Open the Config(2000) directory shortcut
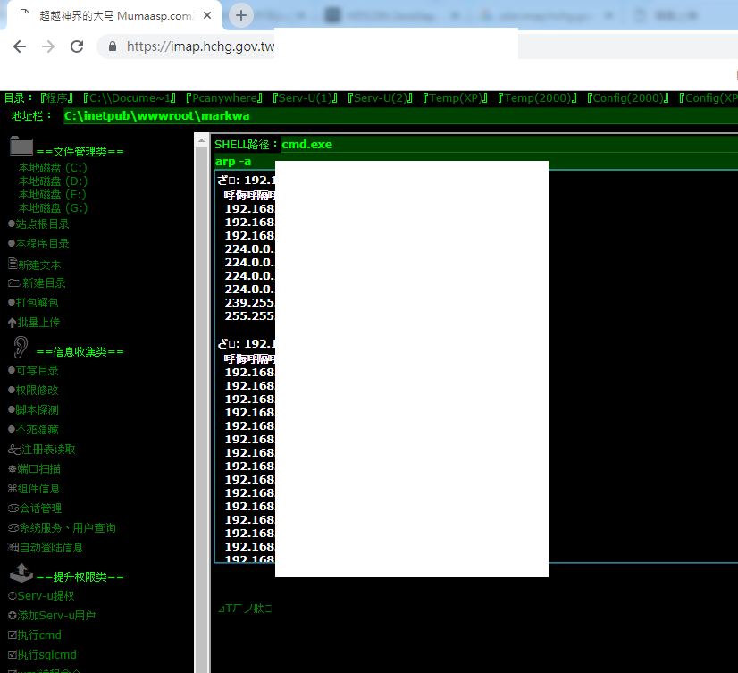 628,98
